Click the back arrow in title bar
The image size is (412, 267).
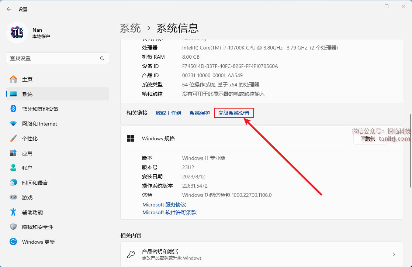(9, 9)
